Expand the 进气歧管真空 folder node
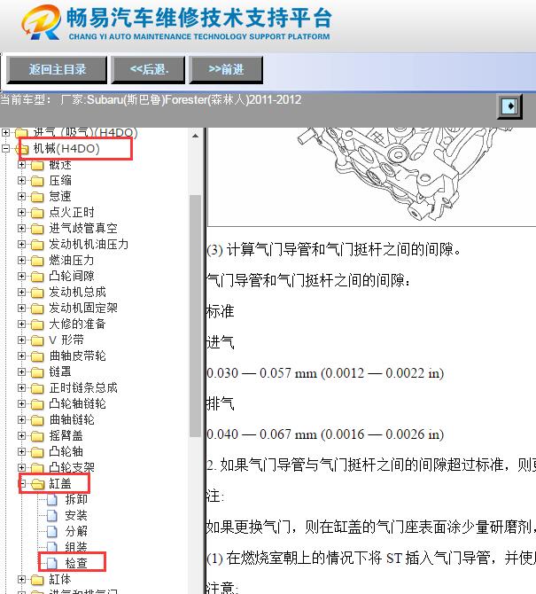Image resolution: width=536 pixels, height=594 pixels. [x=21, y=228]
